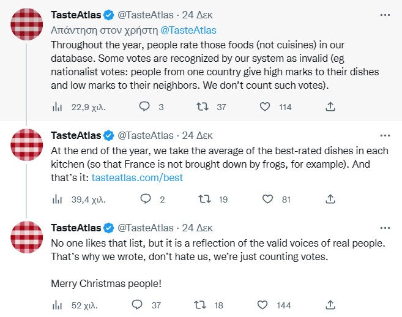Viewport: 402px width, 317px height.
Task: Like the tweet about invalid nationalist votes
Action: pos(265,106)
